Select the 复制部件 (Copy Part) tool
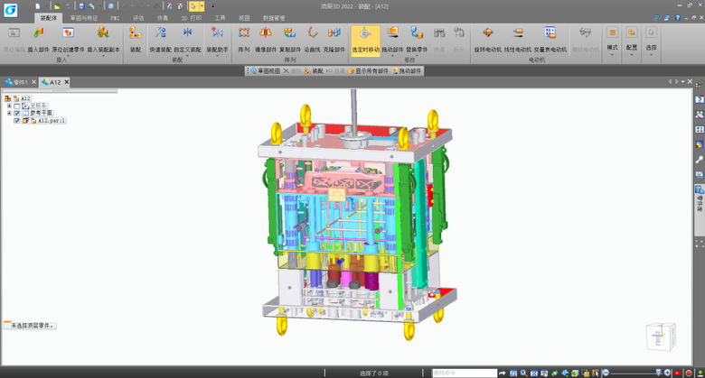 (x=290, y=36)
